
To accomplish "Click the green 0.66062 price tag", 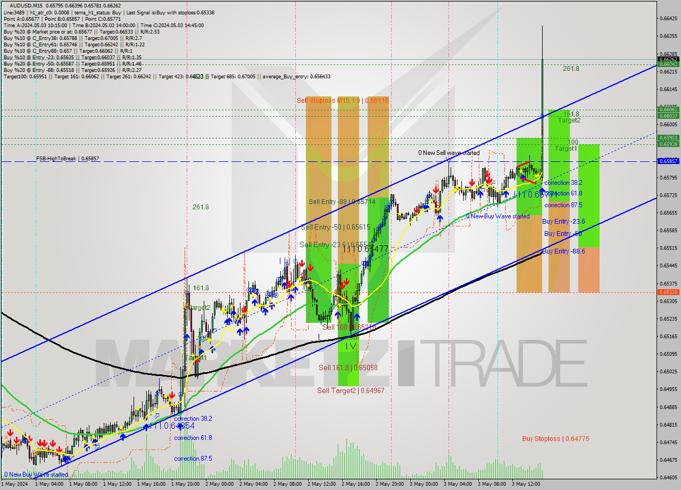I will click(x=668, y=110).
